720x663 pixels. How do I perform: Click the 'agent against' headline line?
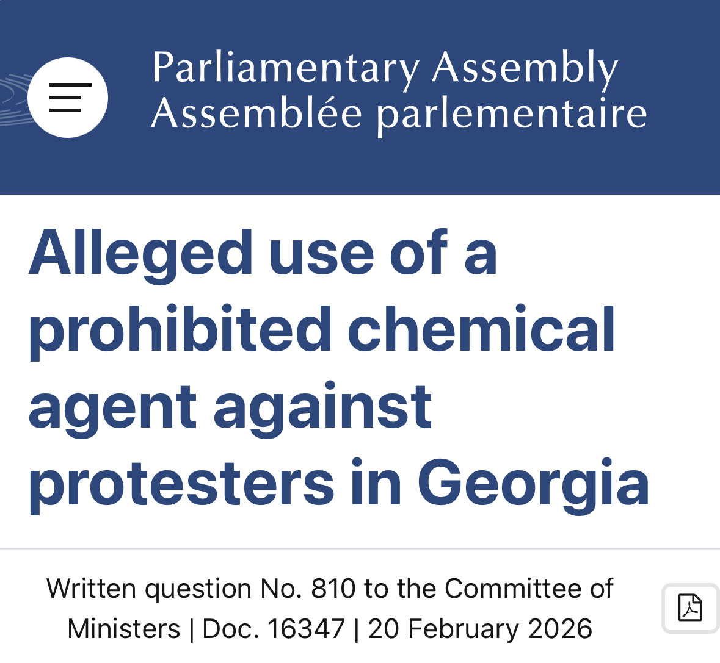230,406
